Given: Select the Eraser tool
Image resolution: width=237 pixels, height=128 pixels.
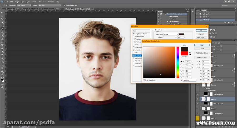Looking at the screenshot, I should coord(2,45).
